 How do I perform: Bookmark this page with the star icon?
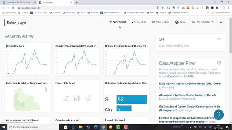pos(163,8)
